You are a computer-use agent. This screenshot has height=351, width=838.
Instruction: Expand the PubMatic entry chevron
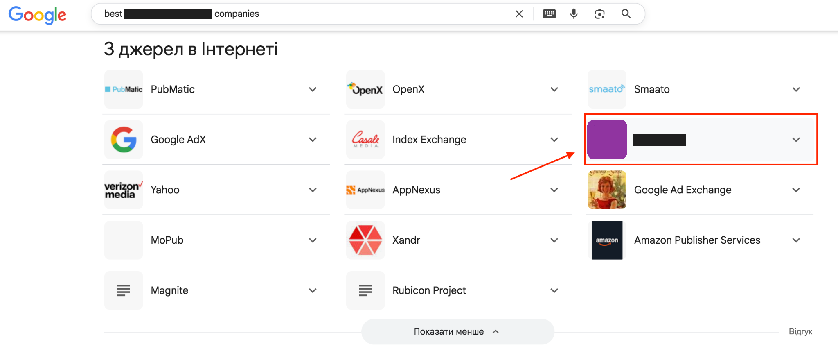click(x=313, y=89)
